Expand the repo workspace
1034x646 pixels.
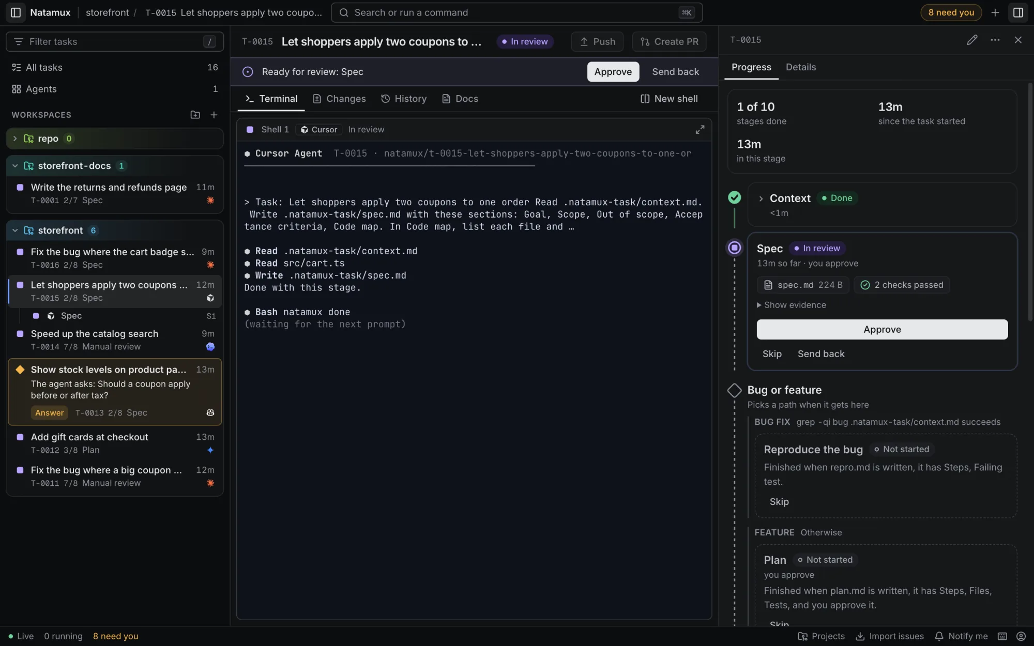pyautogui.click(x=15, y=139)
